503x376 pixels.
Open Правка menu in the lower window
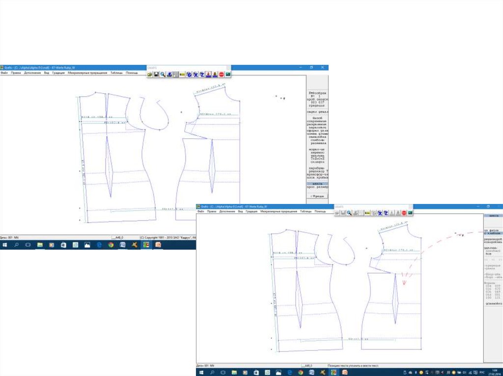(212, 211)
